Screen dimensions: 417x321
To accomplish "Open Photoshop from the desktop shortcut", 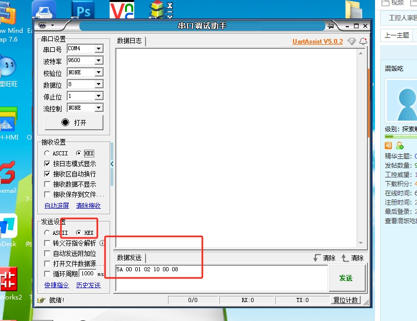I will click(x=83, y=10).
